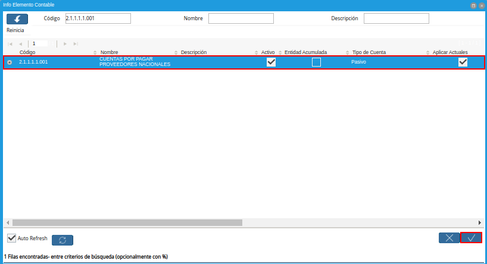Screen dimensions: 487x264
Task: Go to next page arrow
Action: click(65, 44)
